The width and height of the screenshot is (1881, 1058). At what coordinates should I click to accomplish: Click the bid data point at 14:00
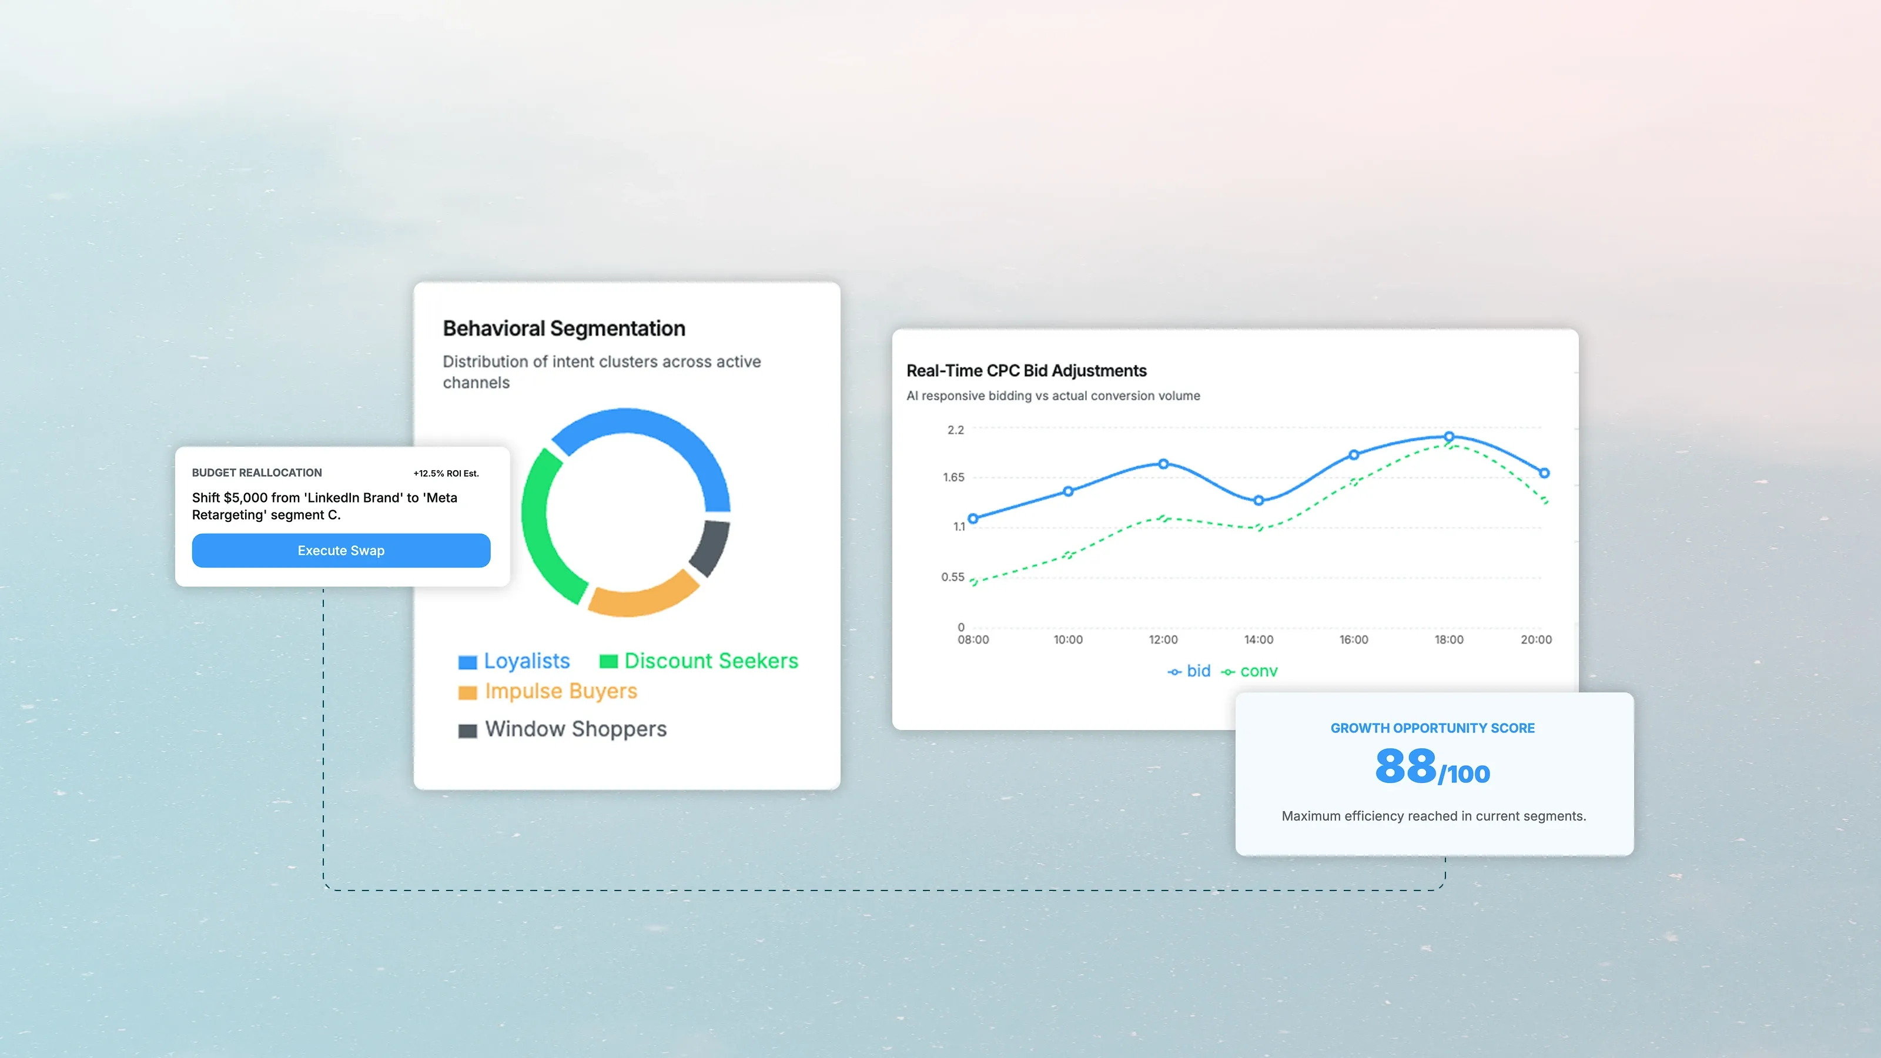(x=1258, y=500)
